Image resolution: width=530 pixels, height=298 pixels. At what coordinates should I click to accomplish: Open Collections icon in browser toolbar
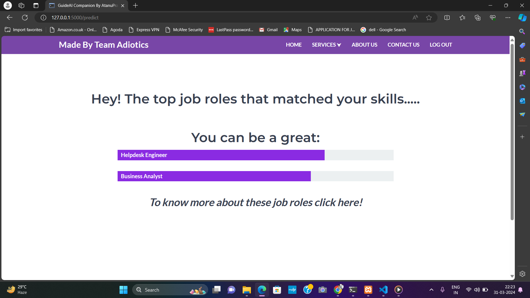(x=477, y=18)
